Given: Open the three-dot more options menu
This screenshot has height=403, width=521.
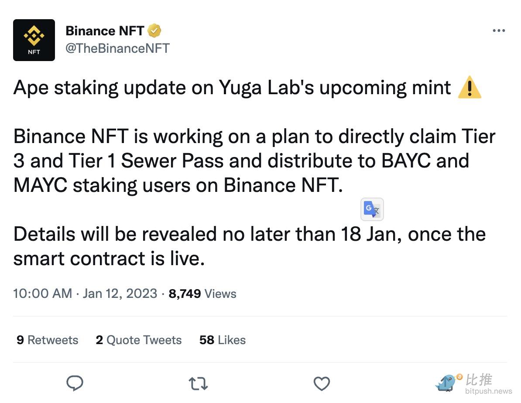Looking at the screenshot, I should [x=498, y=31].
